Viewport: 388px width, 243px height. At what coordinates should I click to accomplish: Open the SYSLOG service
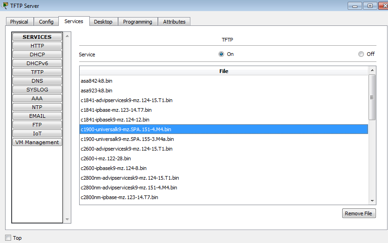(x=37, y=90)
